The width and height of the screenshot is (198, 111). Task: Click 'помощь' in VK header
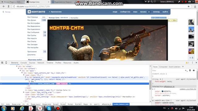tap(156, 12)
